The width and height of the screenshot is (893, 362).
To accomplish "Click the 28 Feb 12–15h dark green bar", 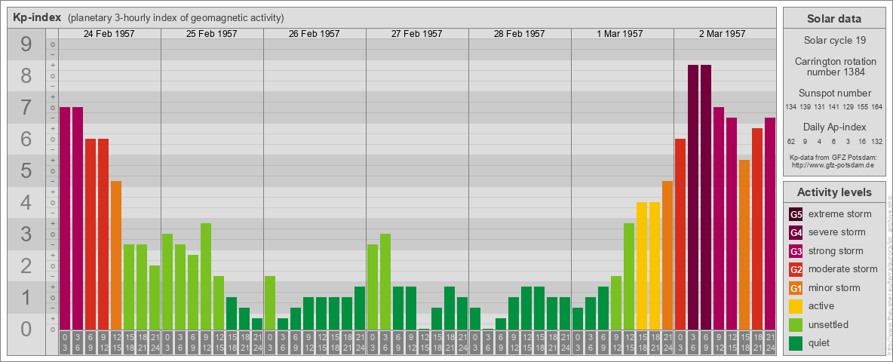I will click(526, 308).
